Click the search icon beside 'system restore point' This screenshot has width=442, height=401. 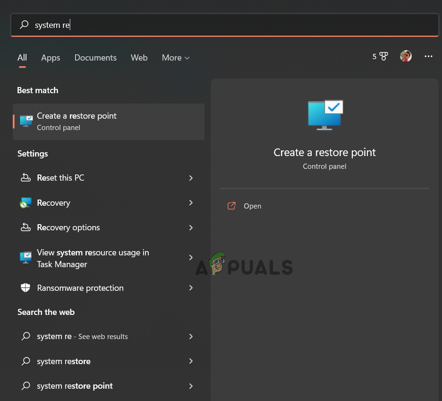click(26, 386)
